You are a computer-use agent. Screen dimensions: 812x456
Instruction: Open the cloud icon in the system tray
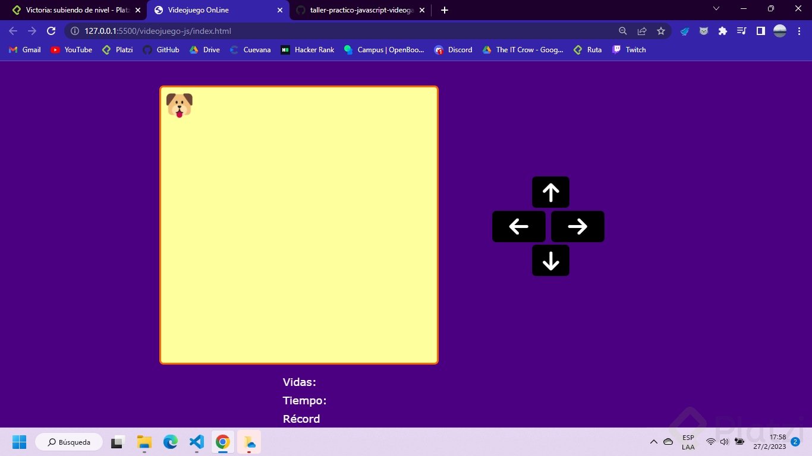[x=668, y=442]
